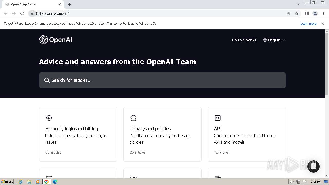Click the briefcase icon on Privacy card
The height and width of the screenshot is (185, 329).
pyautogui.click(x=133, y=118)
